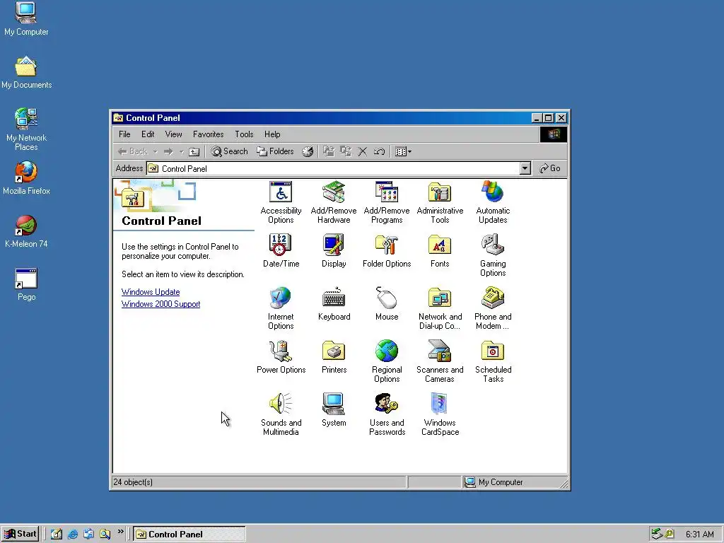Select My Documents desktop icon
The image size is (724, 543).
[x=26, y=72]
